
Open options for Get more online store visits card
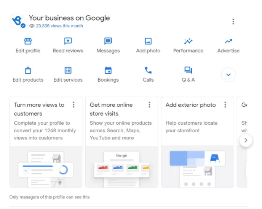(x=150, y=105)
